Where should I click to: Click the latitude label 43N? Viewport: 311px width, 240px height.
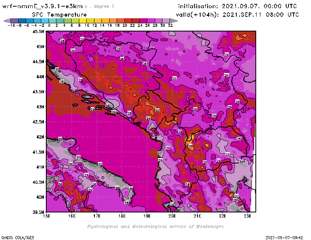40,107
